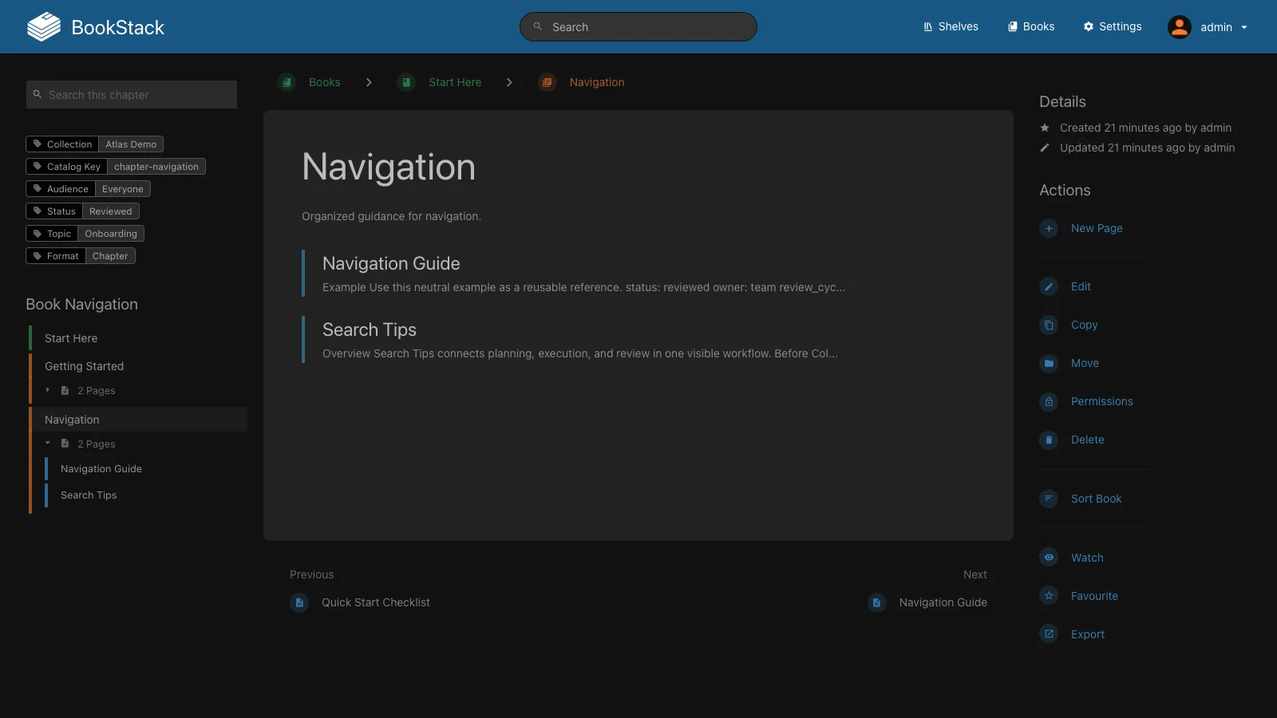Click the chapter-navigation tag value
The image size is (1277, 718).
coord(156,167)
